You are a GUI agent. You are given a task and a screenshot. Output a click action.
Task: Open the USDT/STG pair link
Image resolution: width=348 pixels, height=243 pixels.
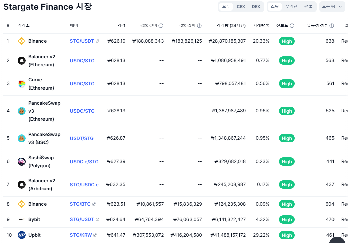[82, 138]
